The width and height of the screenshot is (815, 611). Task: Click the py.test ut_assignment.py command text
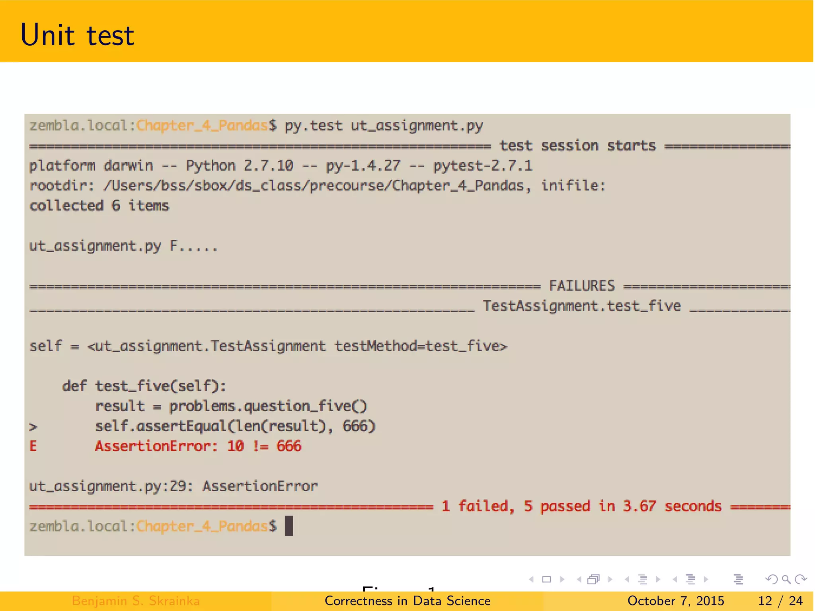tap(384, 126)
